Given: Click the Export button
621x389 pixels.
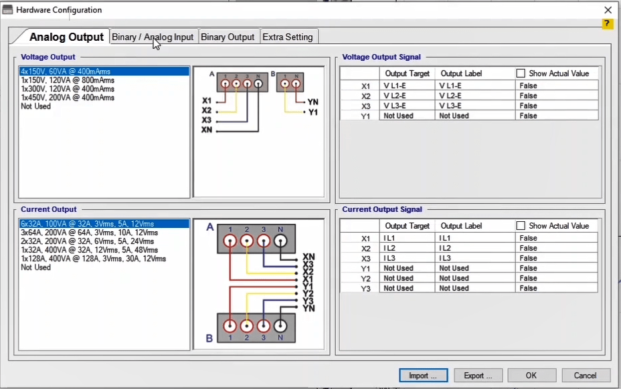Looking at the screenshot, I should [x=478, y=376].
